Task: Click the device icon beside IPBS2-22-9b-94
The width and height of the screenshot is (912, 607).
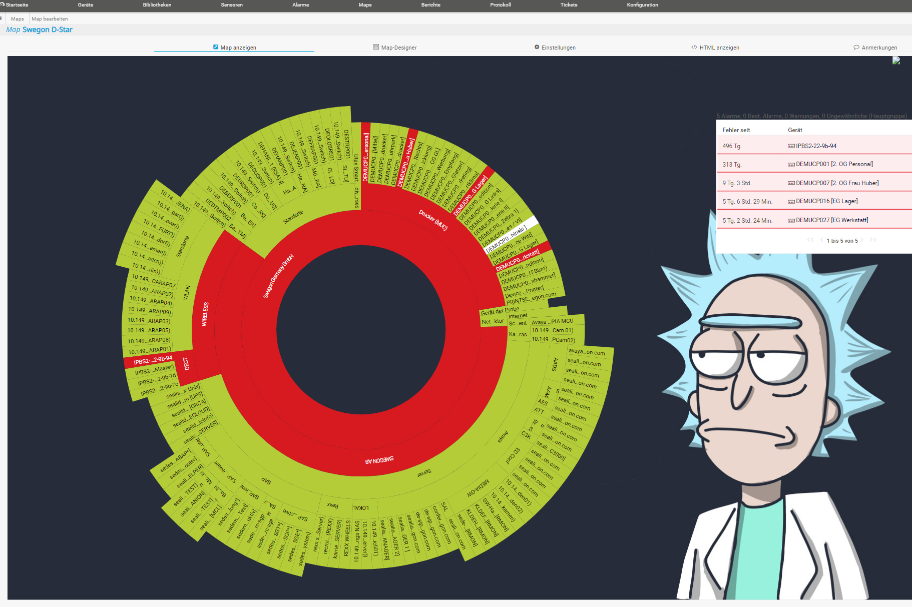Action: tap(791, 146)
